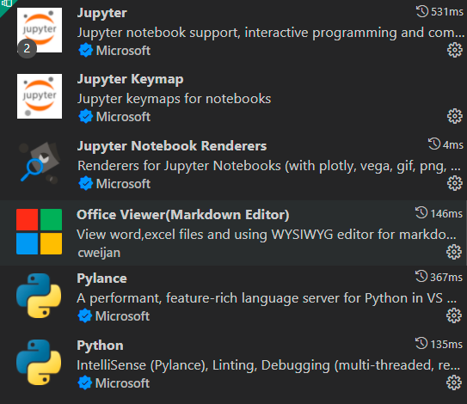Select the Jupyter extension title

pos(102,13)
